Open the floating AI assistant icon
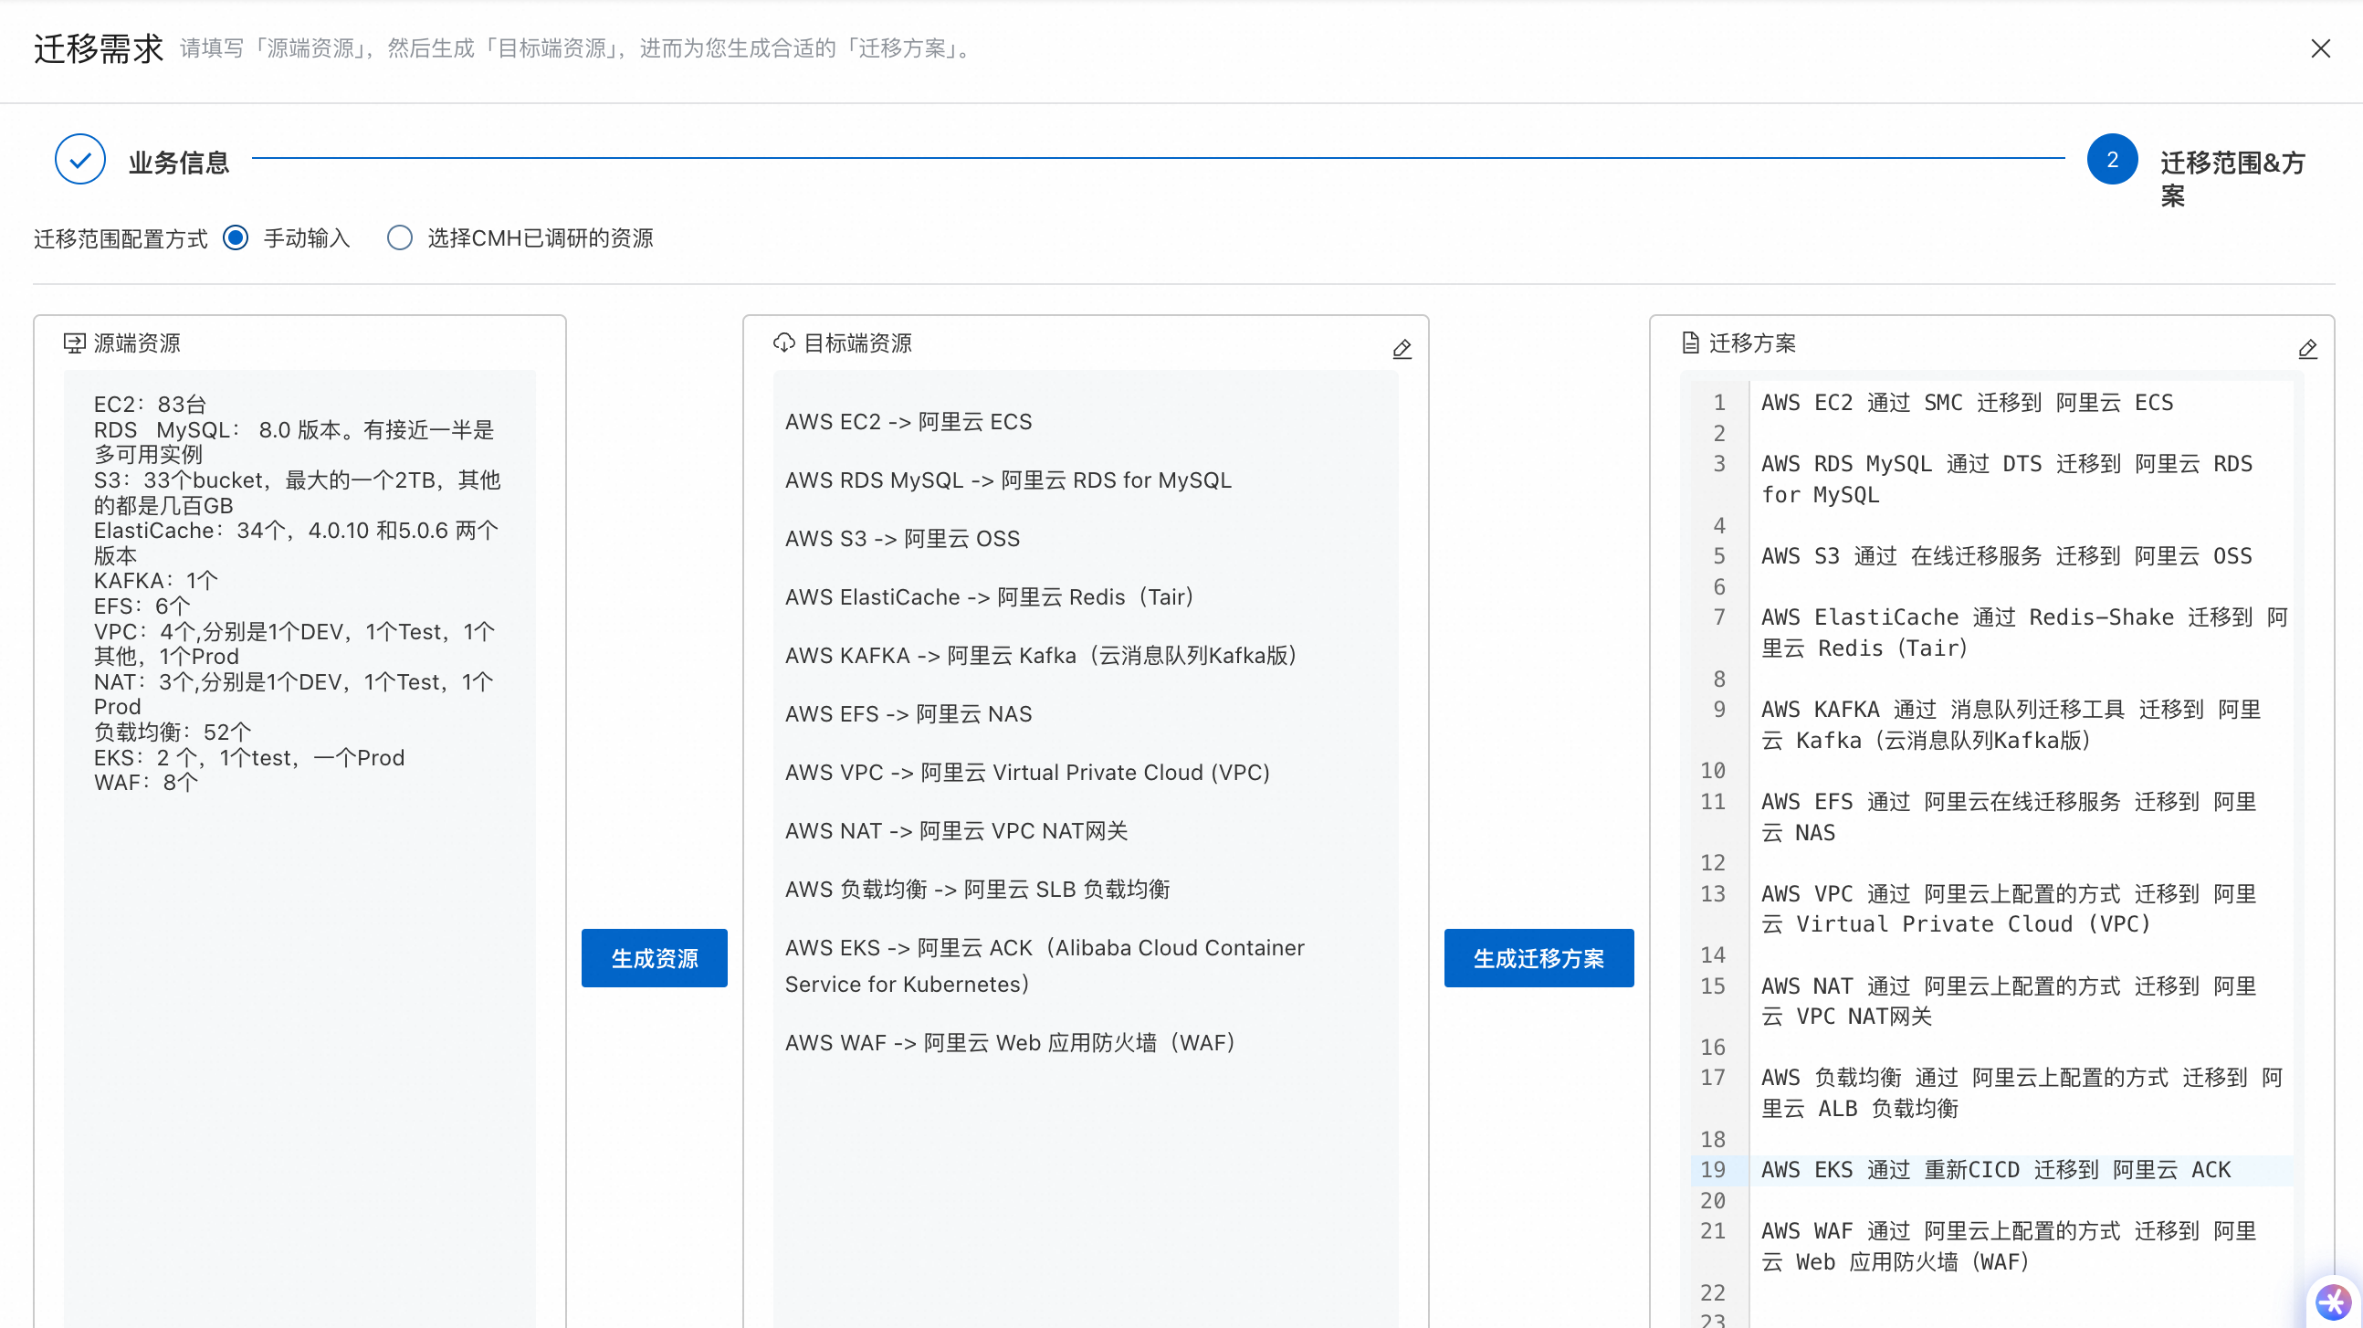 pos(2332,1302)
